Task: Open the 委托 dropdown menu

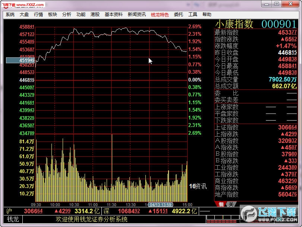Action: pyautogui.click(x=178, y=14)
